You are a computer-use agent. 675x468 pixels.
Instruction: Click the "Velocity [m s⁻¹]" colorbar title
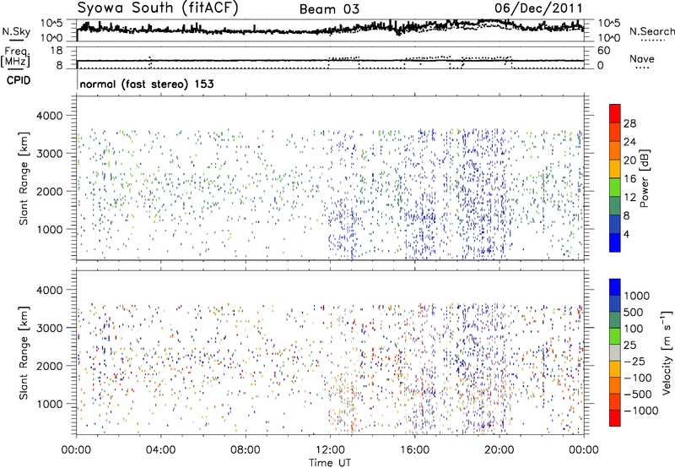(667, 352)
